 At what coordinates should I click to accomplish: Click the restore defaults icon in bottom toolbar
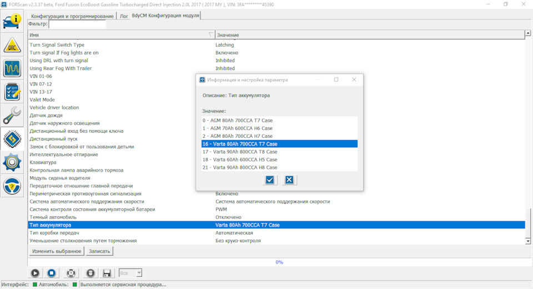[x=71, y=273]
